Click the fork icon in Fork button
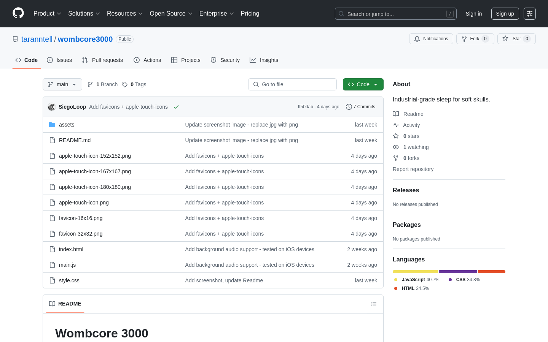 click(464, 39)
